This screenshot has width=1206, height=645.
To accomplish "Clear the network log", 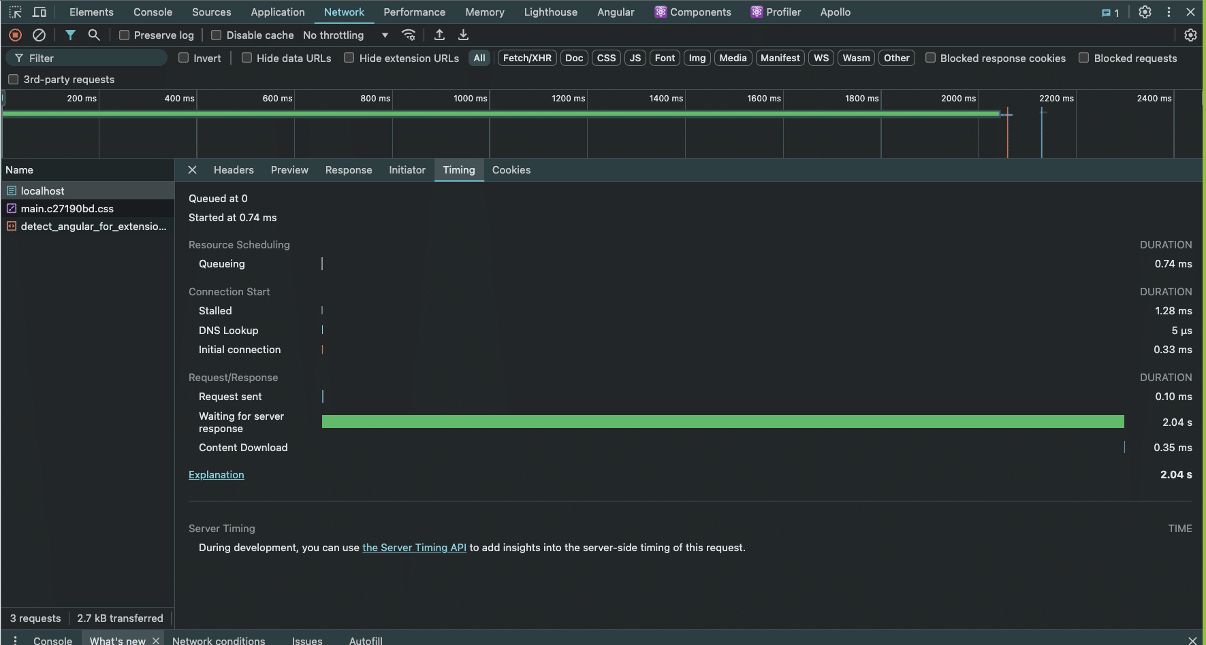I will (x=39, y=35).
